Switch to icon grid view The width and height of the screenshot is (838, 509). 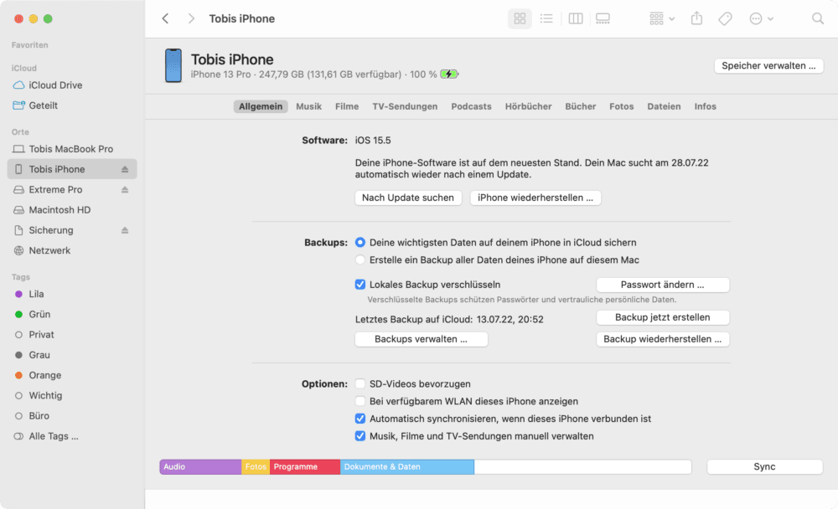(520, 18)
